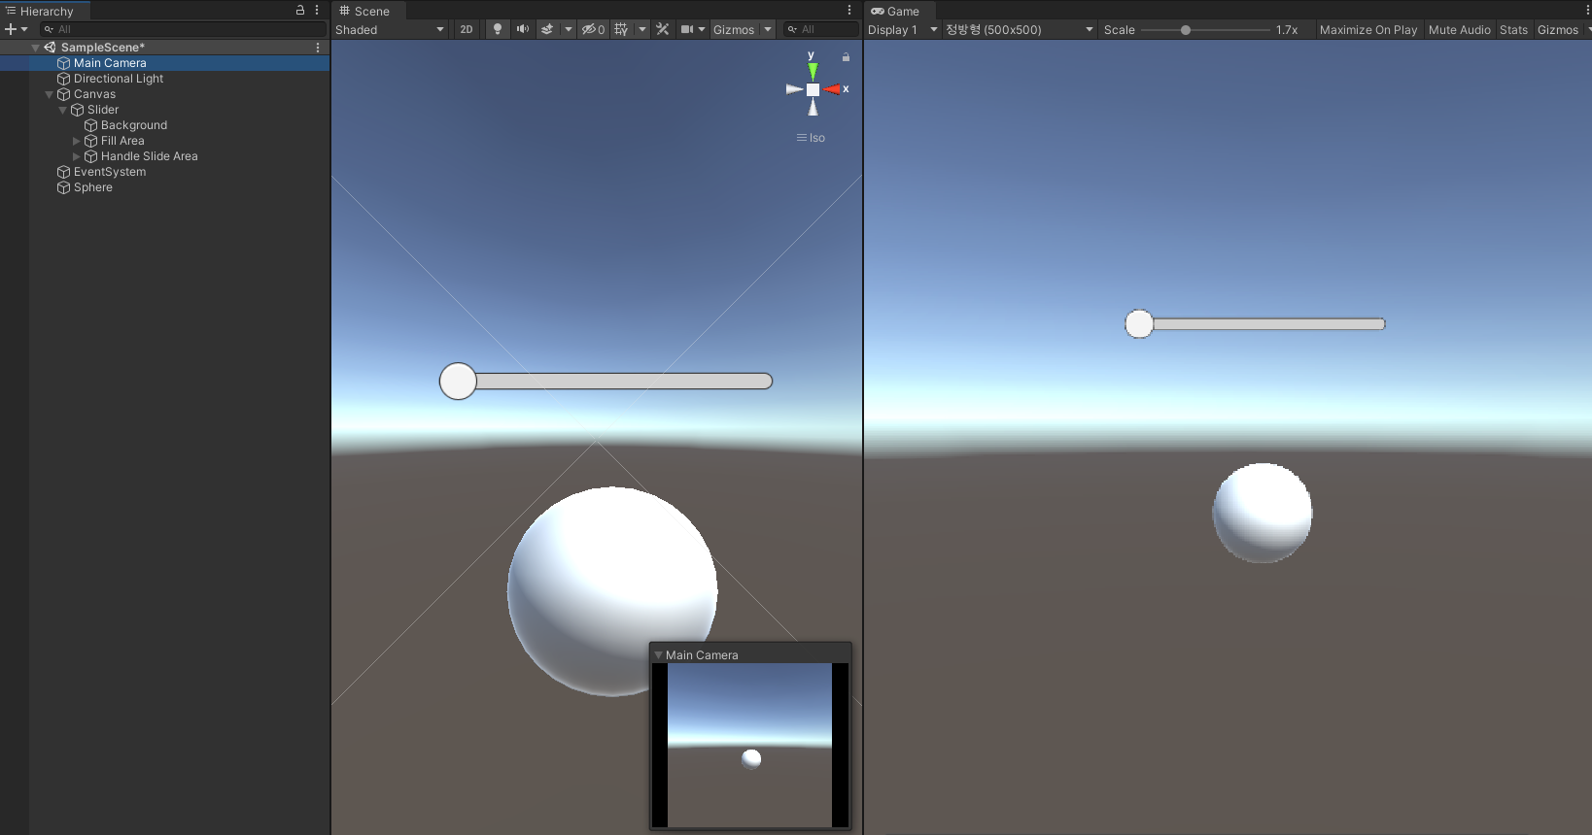1592x835 pixels.
Task: Expand the Handle Slide Area object
Action: [x=77, y=156]
